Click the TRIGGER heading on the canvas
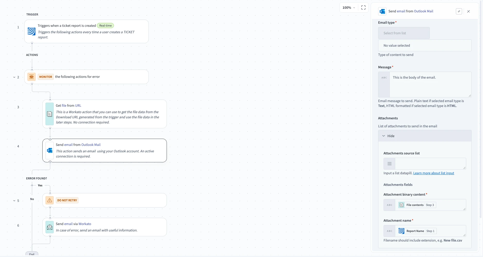Image resolution: width=483 pixels, height=257 pixels. [32, 14]
